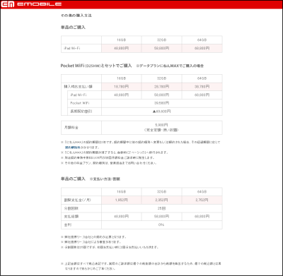Open the 契約解除料 link in the notes
The image size is (283, 276).
73,148
